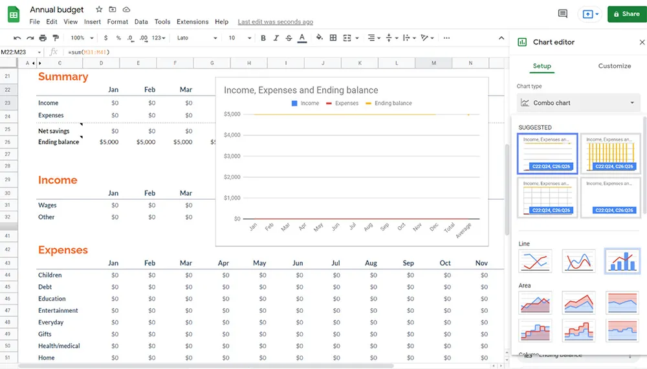Viewport: 647px width, 369px height.
Task: Switch to the Customize tab
Action: pyautogui.click(x=614, y=66)
